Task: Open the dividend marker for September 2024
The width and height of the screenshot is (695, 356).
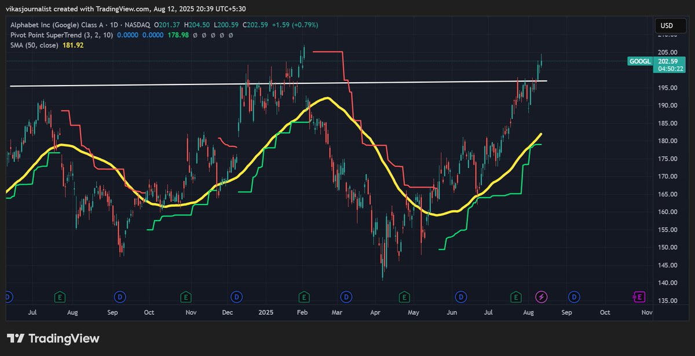Action: [119, 297]
